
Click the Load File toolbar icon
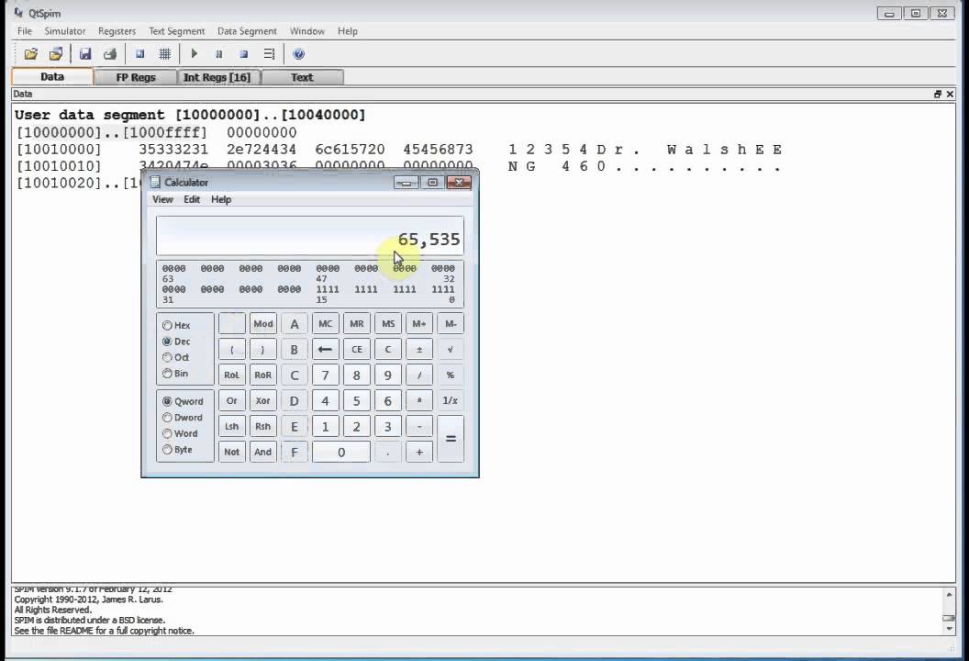(30, 54)
